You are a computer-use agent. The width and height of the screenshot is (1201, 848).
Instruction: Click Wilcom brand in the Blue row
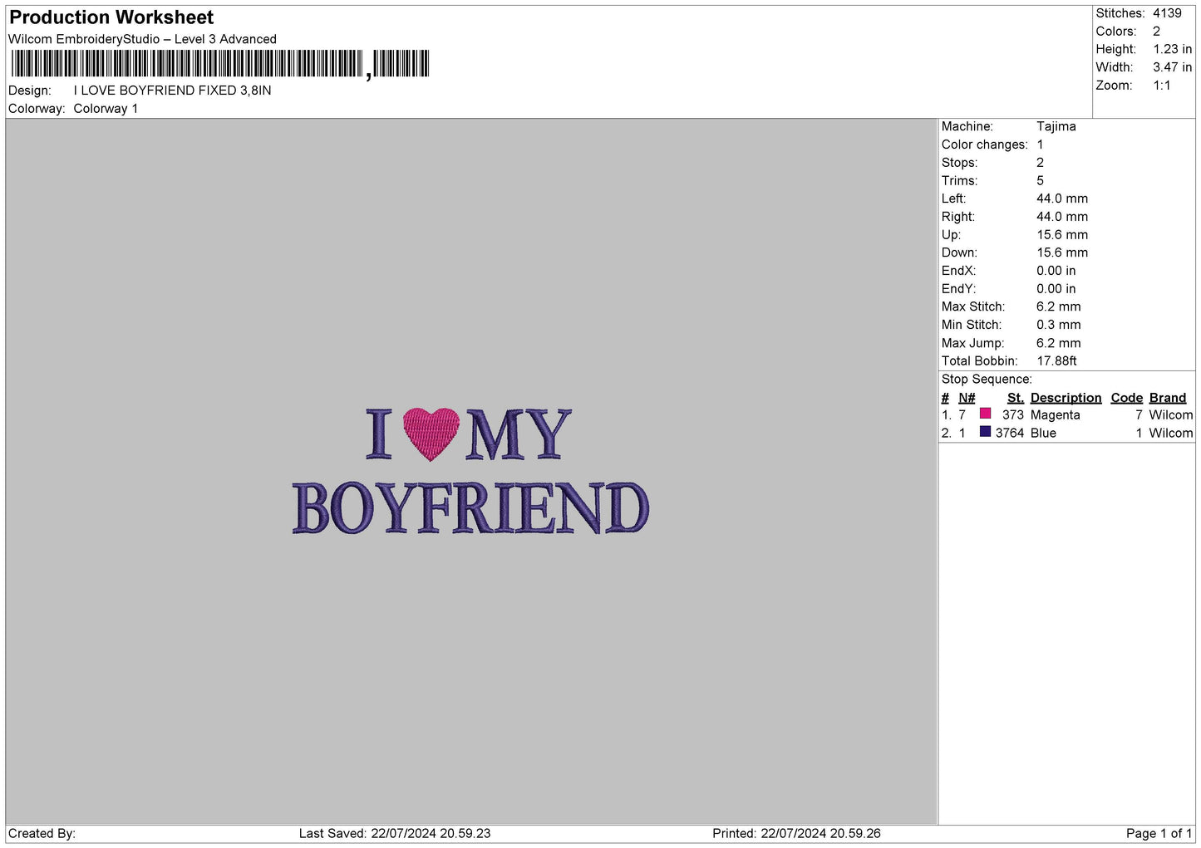pos(1171,434)
